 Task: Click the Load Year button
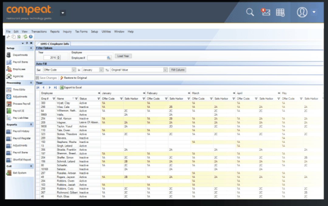tap(123, 56)
